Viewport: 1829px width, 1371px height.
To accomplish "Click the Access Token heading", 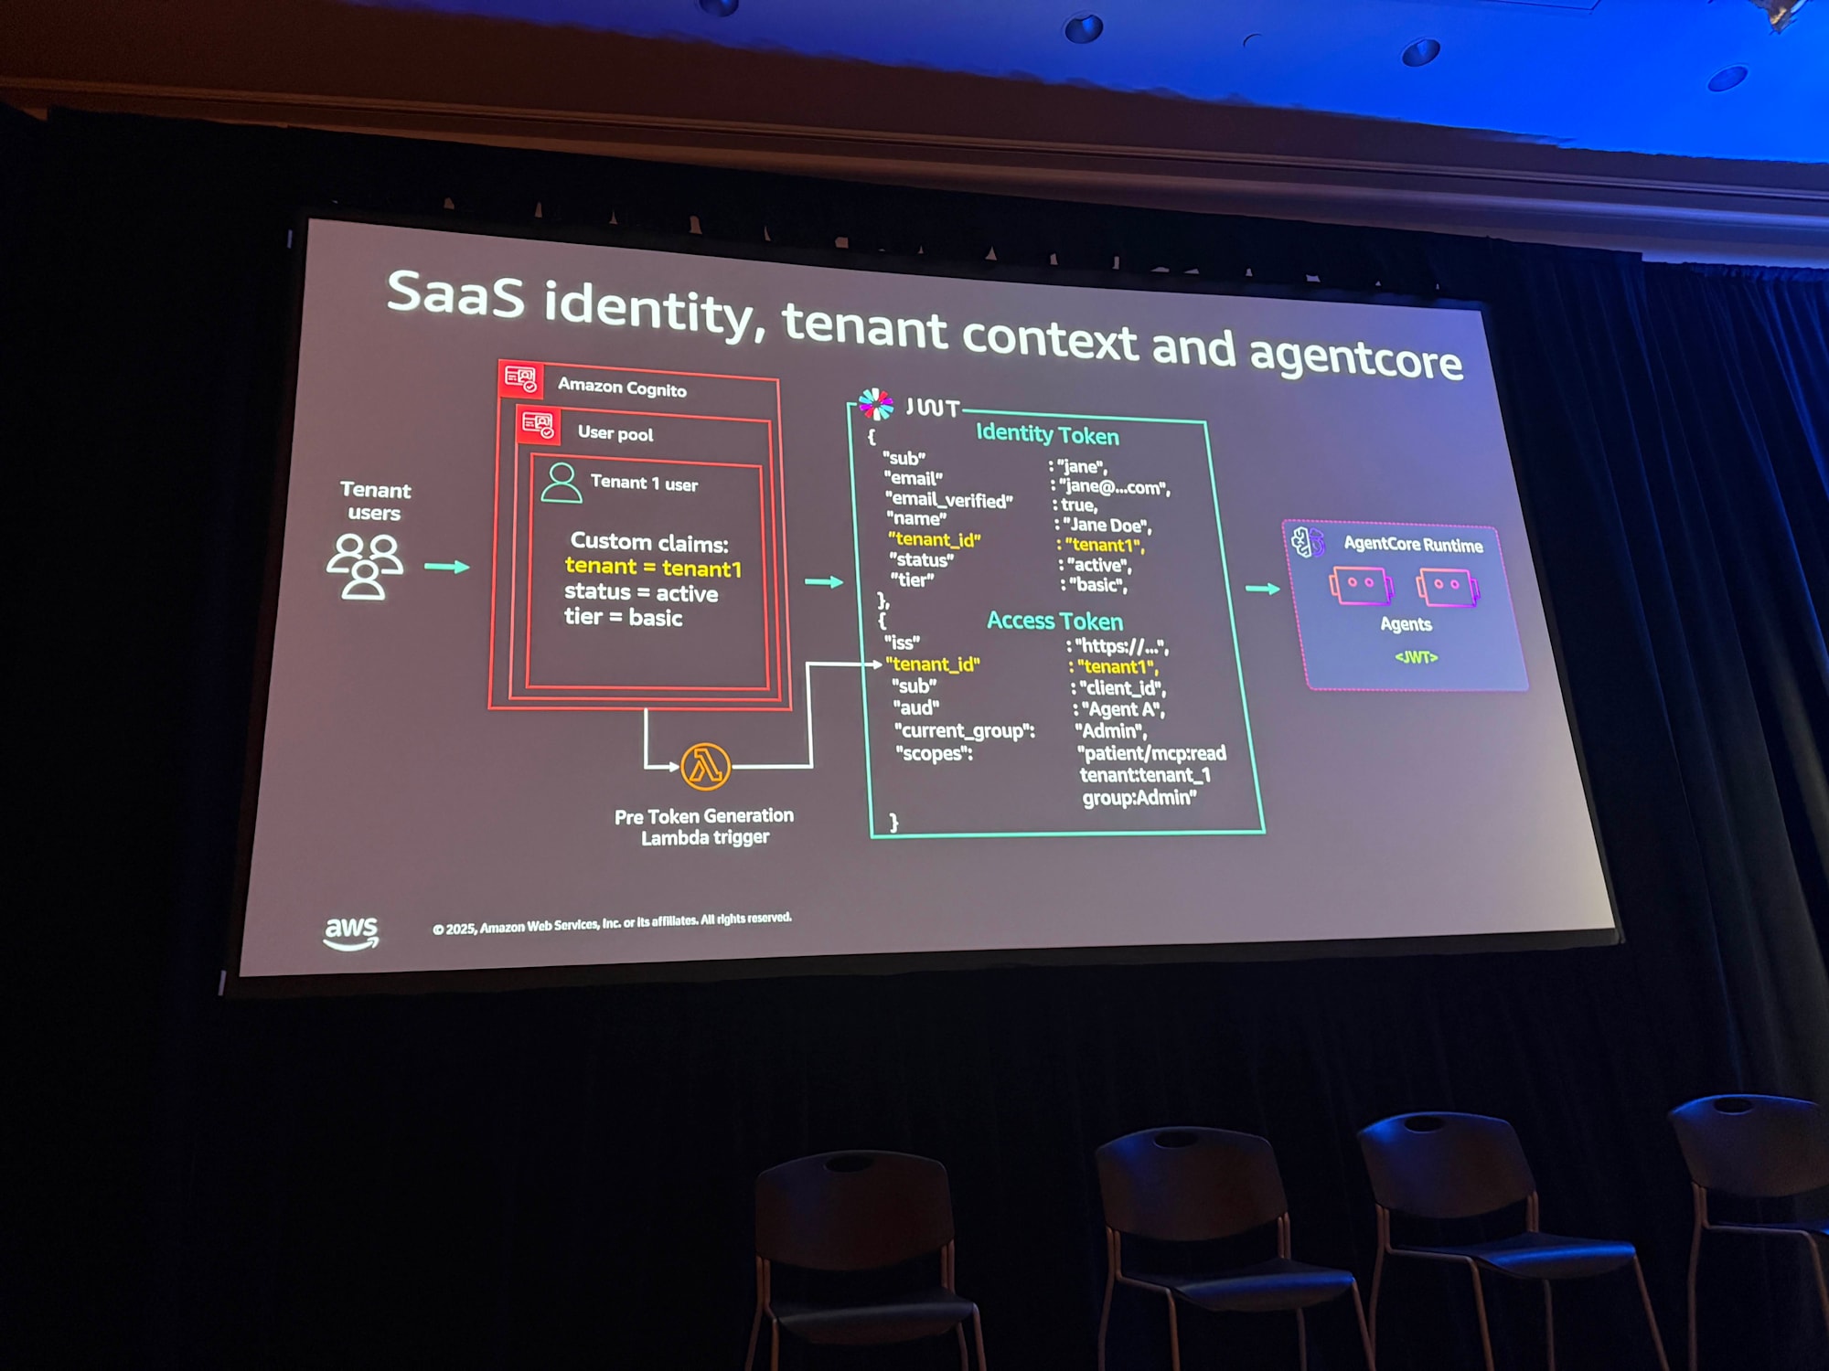I will [1054, 622].
